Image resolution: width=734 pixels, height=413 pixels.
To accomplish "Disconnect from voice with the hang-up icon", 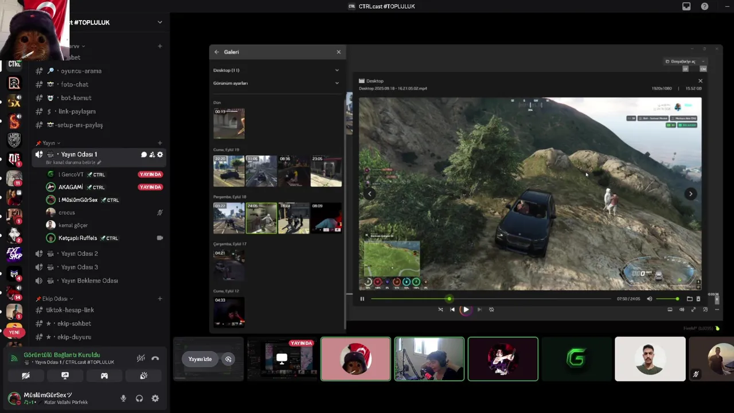I will [x=155, y=359].
